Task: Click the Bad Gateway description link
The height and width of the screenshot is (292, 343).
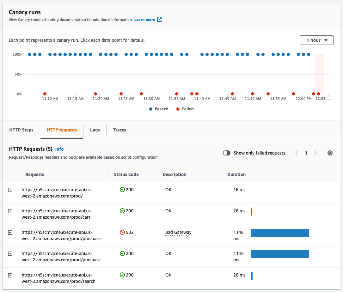Action: point(178,232)
